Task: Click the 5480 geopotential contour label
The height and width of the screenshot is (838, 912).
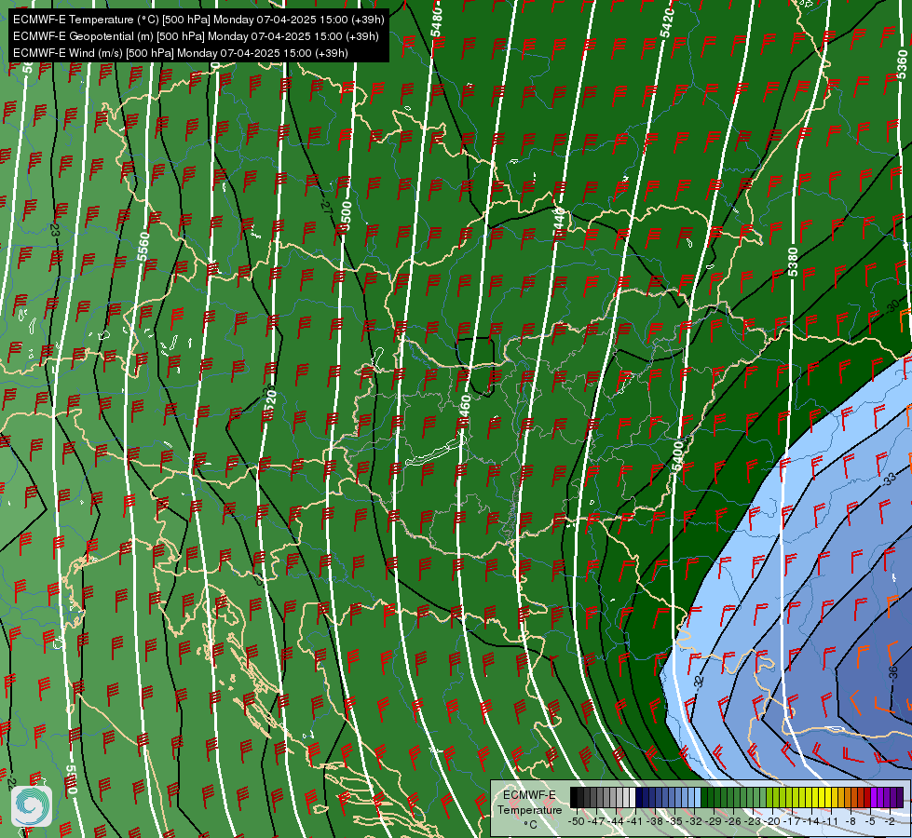Action: pos(437,22)
